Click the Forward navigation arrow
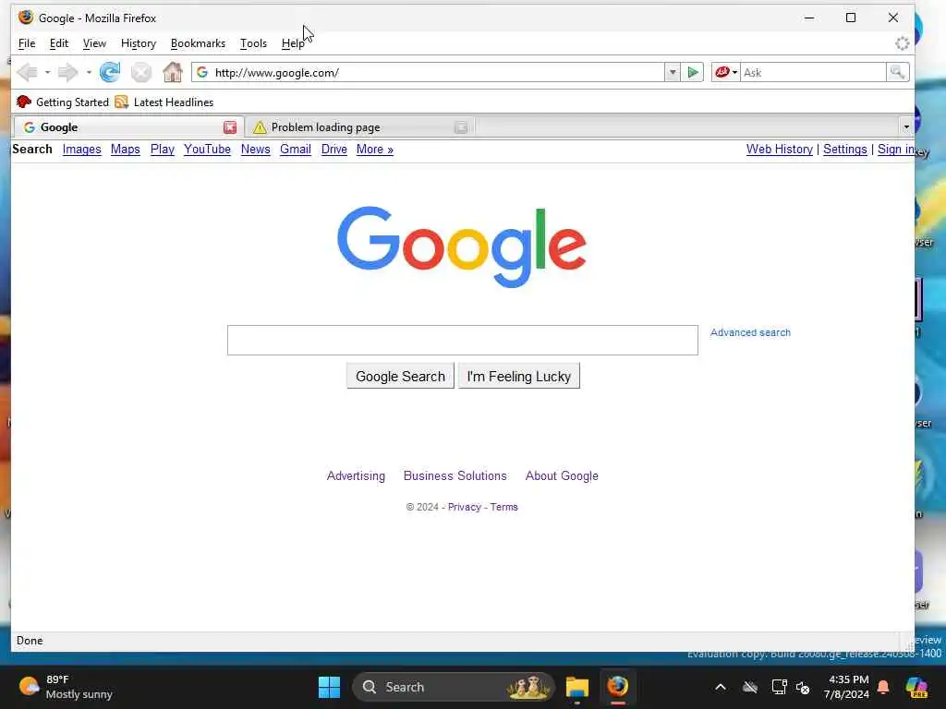The height and width of the screenshot is (709, 946). [67, 72]
